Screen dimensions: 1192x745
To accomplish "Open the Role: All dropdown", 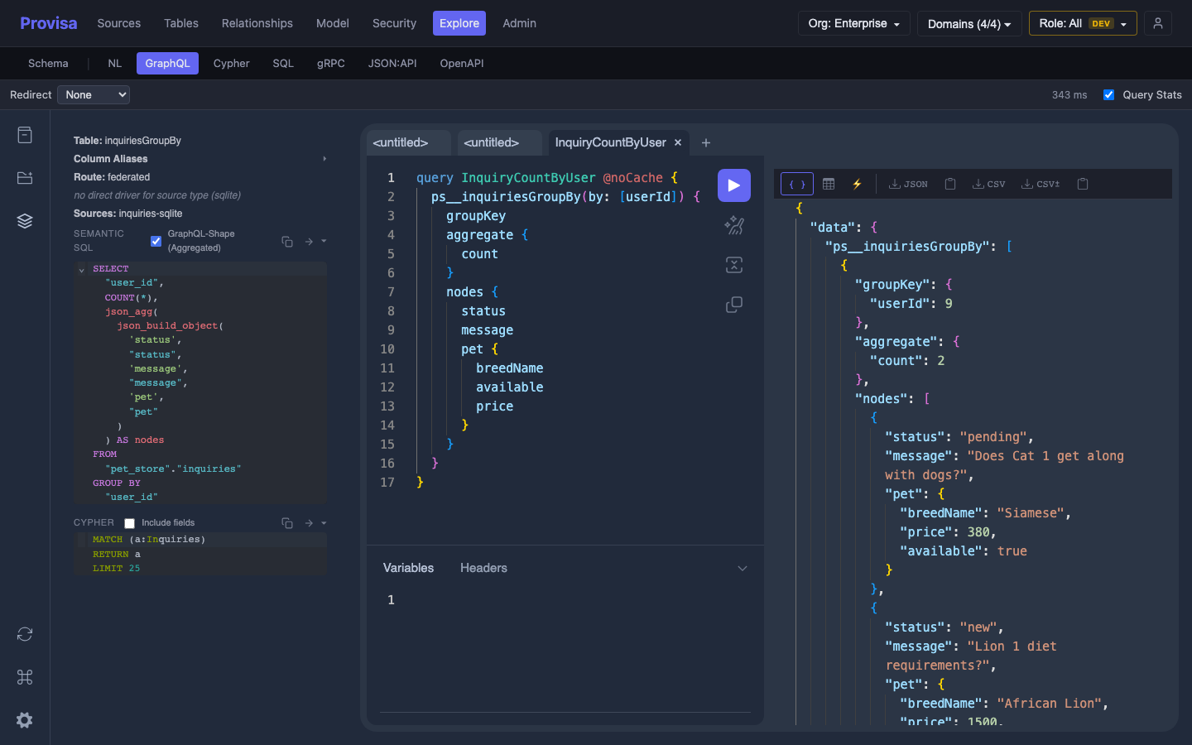I will [1083, 23].
